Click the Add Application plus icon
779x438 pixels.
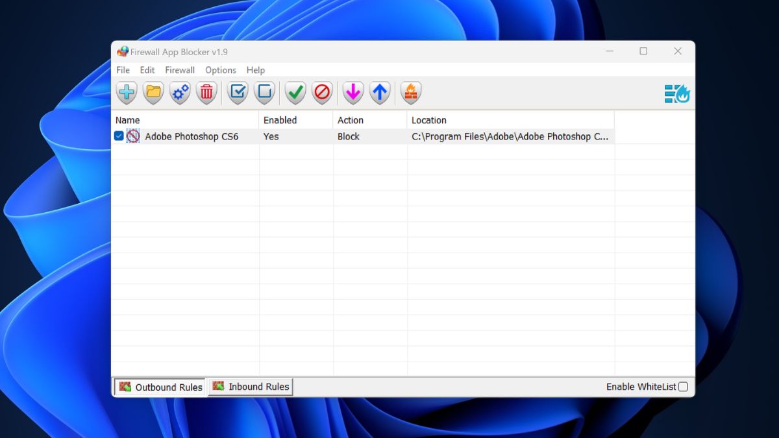[x=127, y=93]
